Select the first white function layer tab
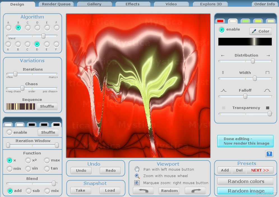The image size is (279, 197). pyautogui.click(x=8, y=125)
